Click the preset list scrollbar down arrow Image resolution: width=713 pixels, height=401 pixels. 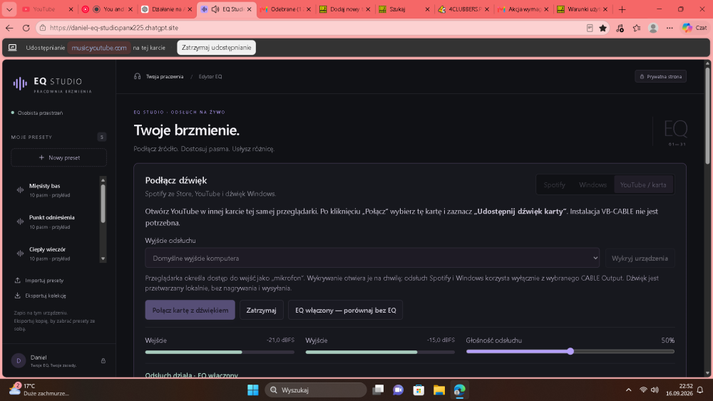103,259
